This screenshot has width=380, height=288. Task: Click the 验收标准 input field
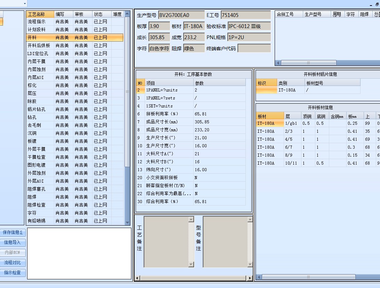click(249, 26)
